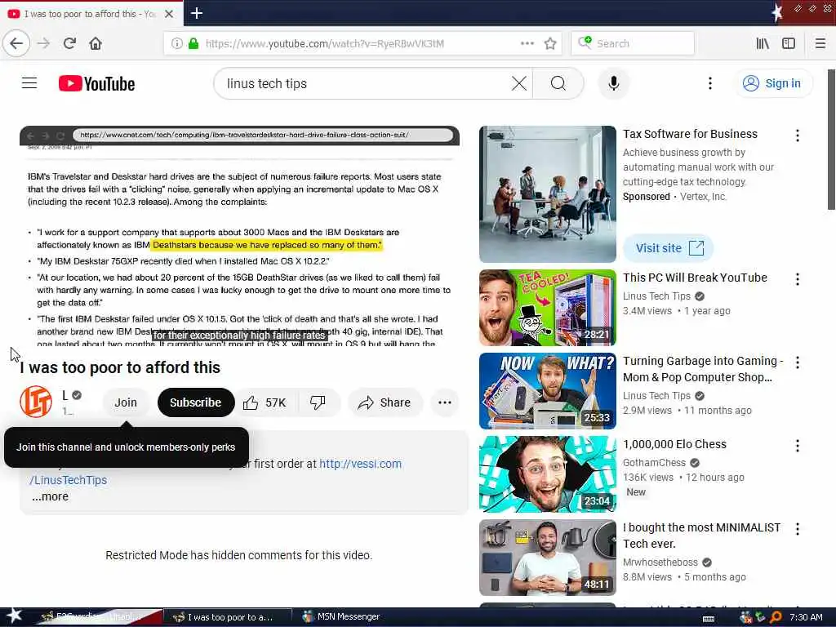This screenshot has width=836, height=627.
Task: Open more actions menu below video
Action: [445, 402]
